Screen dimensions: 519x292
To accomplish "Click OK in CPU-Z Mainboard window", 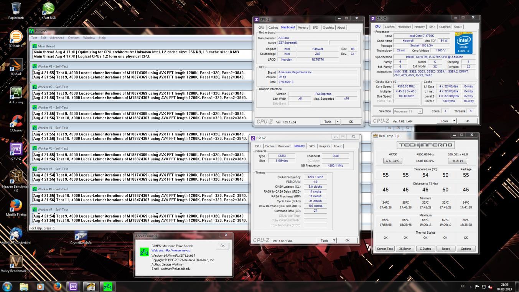I will tap(351, 122).
